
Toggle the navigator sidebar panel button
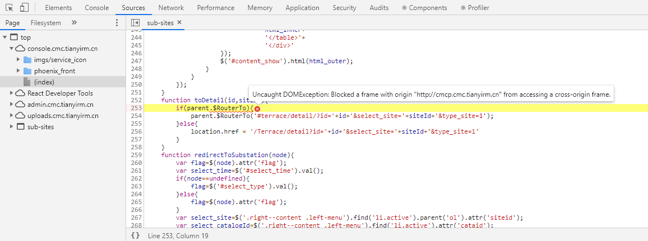coord(135,23)
